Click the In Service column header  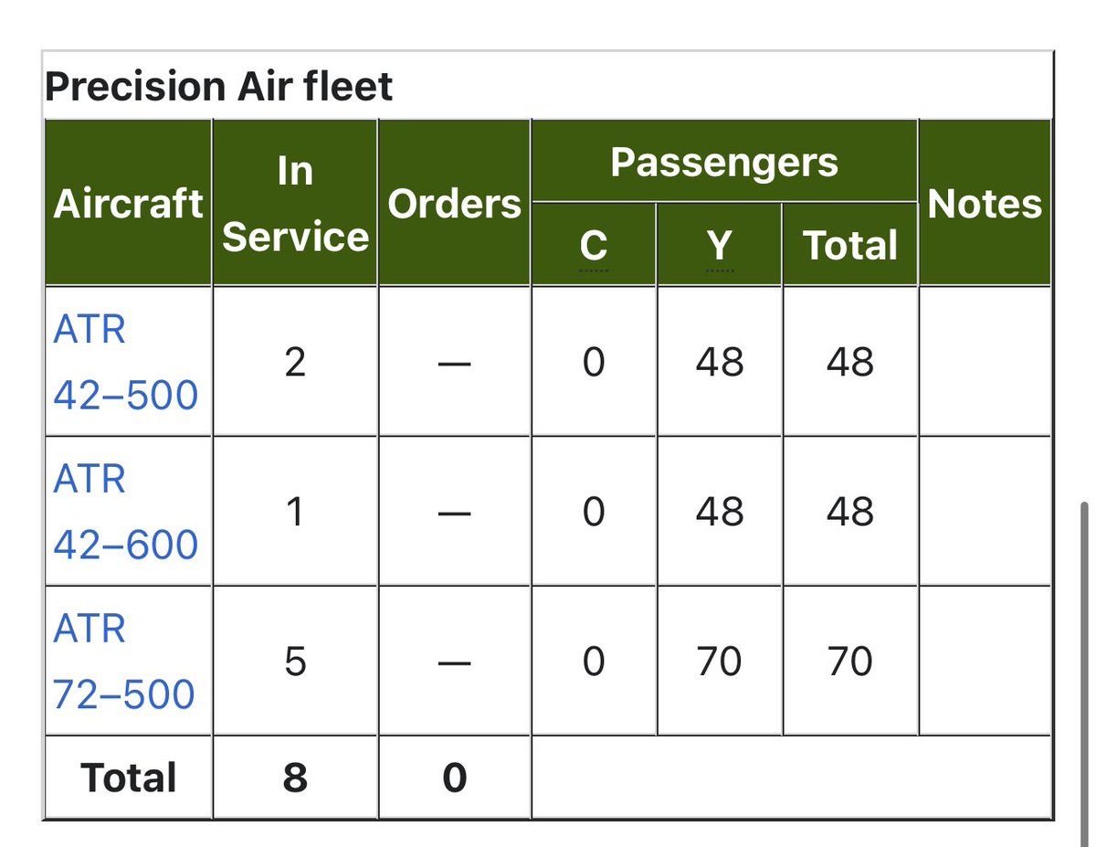click(x=295, y=203)
